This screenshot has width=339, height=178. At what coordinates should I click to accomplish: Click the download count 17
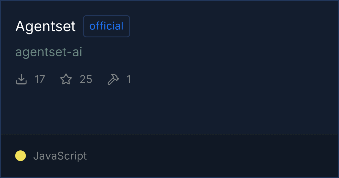(40, 80)
